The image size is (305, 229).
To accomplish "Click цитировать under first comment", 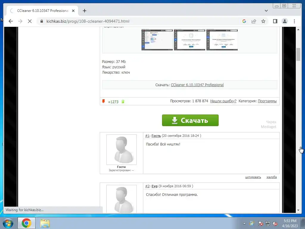I will (x=253, y=177).
